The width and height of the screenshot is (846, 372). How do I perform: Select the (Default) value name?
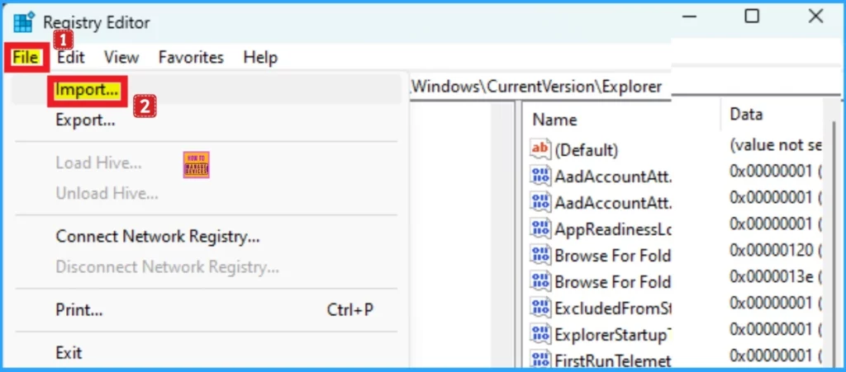586,149
